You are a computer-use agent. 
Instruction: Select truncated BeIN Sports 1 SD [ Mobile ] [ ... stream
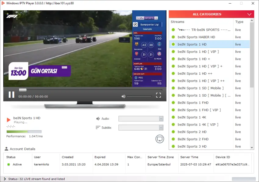coord(209,95)
